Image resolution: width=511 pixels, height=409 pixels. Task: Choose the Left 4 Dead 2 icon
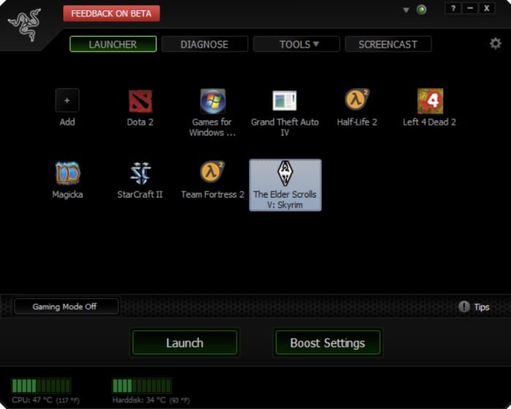430,102
